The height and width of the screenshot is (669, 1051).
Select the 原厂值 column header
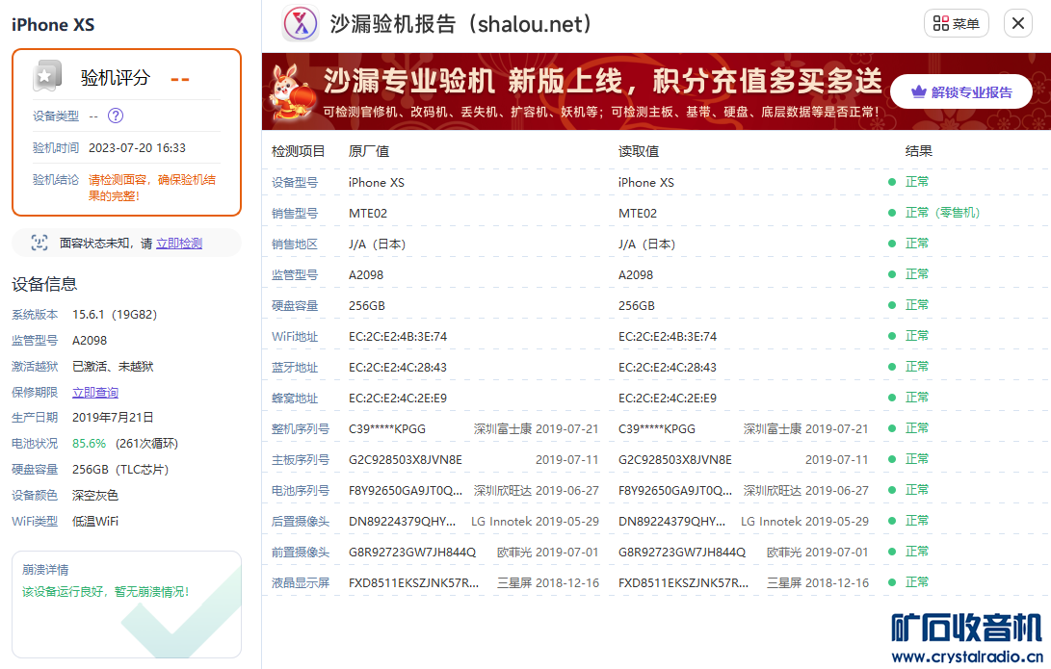[x=369, y=151]
